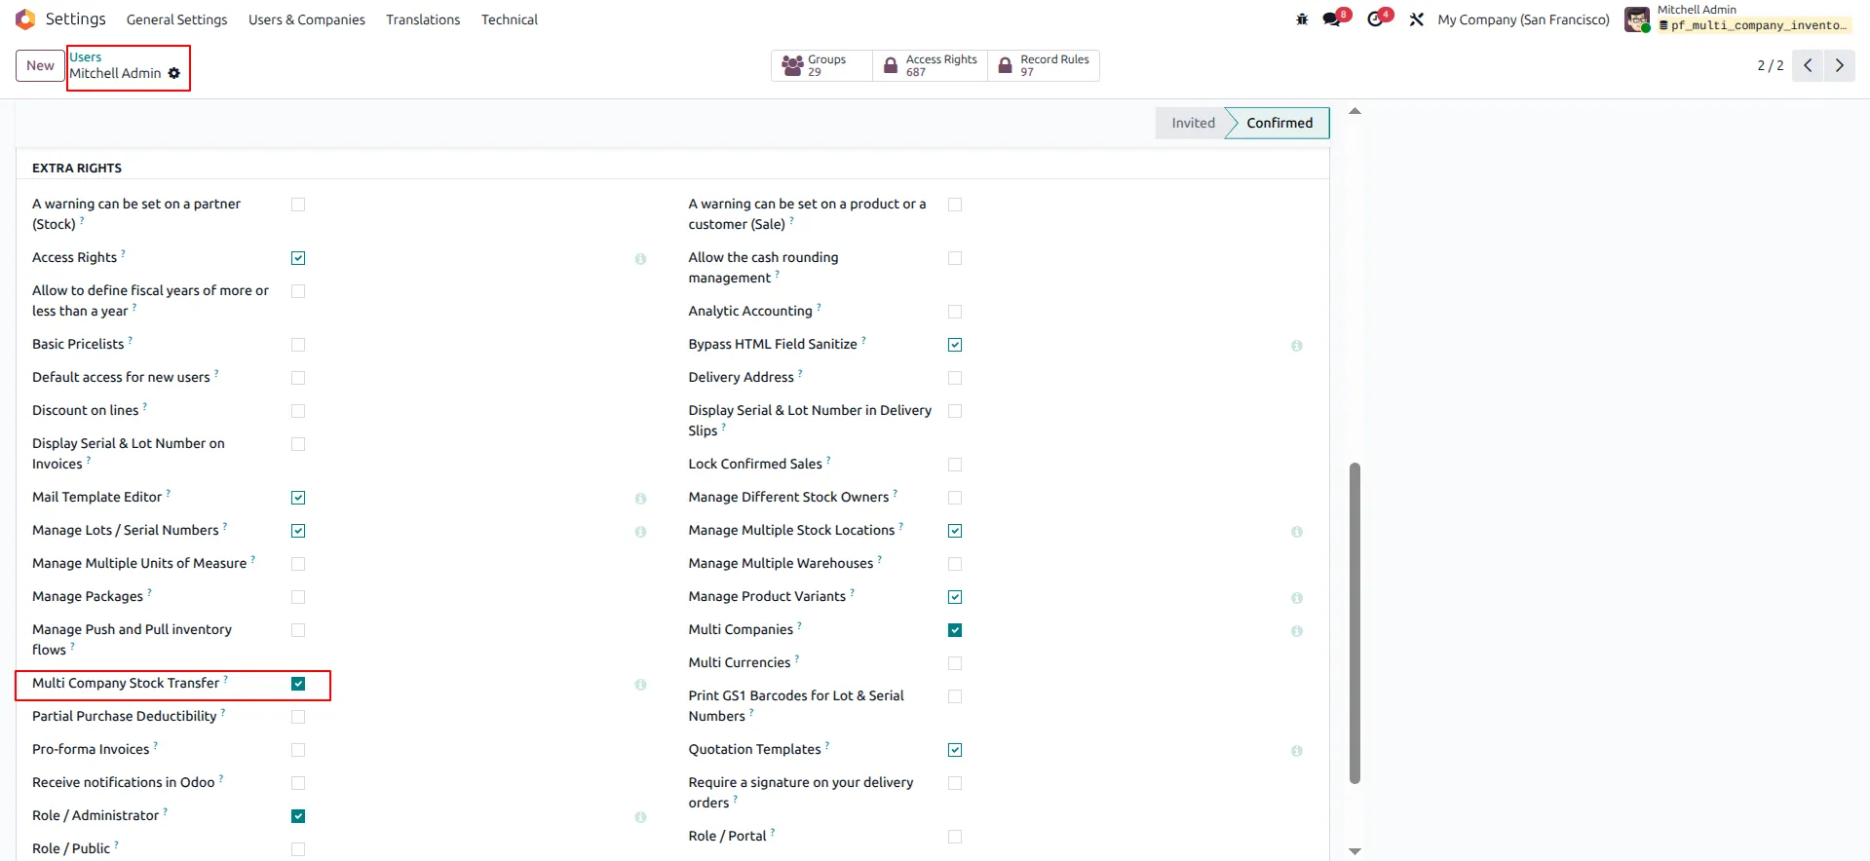Open the Technical menu
Screen dimensions: 1870x861
pos(510,19)
